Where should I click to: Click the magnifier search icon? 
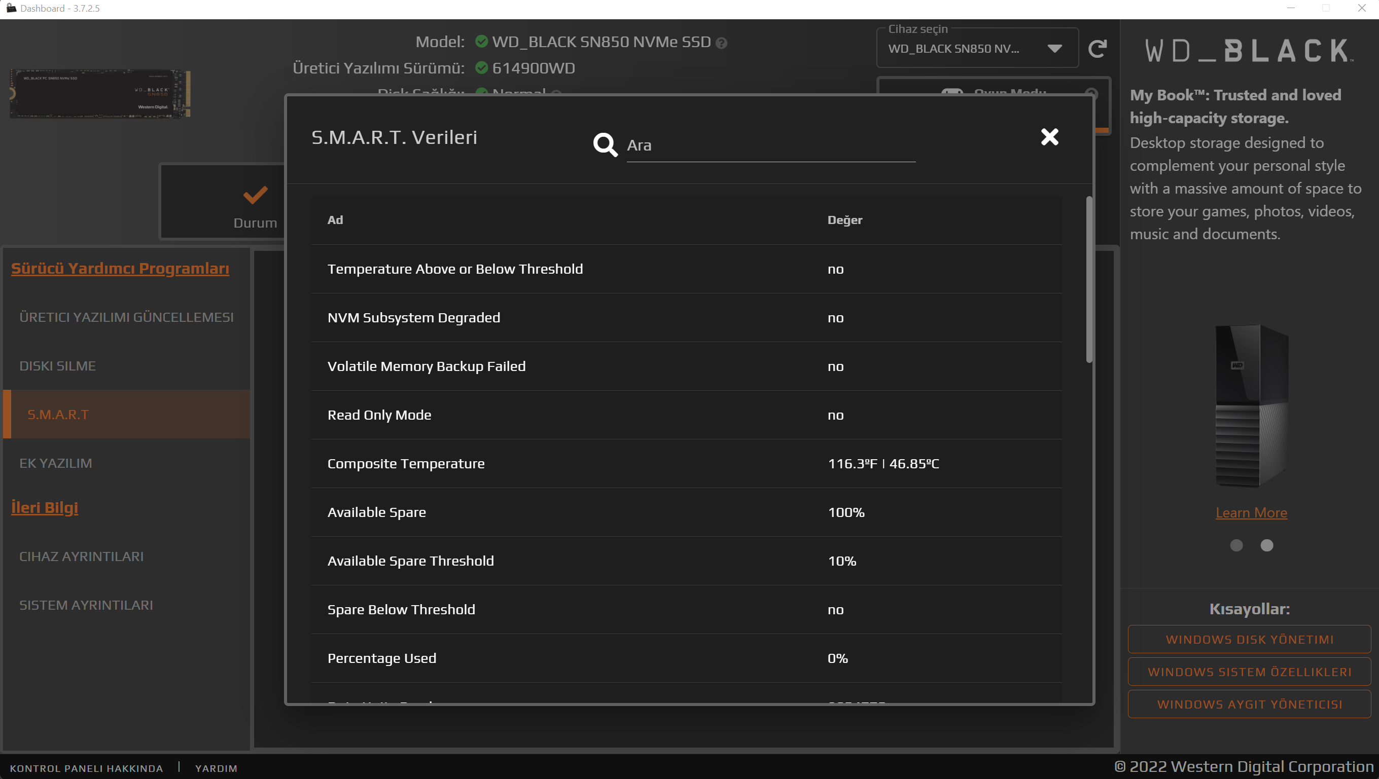tap(605, 144)
